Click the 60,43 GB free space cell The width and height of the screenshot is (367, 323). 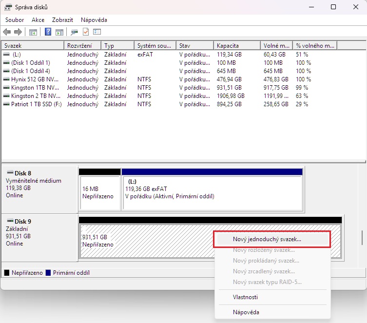[274, 55]
